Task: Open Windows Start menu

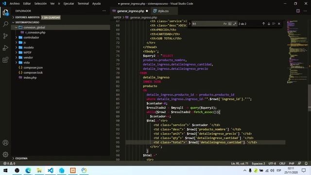Action: (x=5, y=170)
